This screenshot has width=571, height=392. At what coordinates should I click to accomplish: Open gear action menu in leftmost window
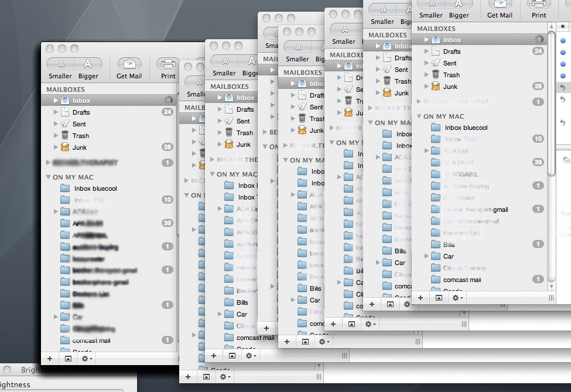(x=87, y=358)
